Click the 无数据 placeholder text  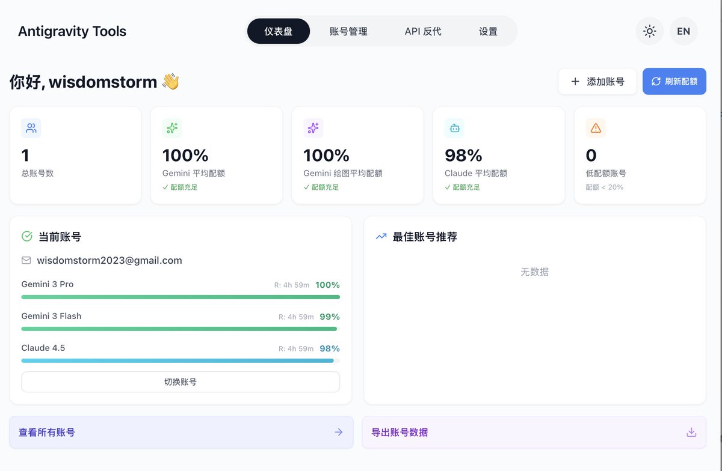click(x=534, y=272)
